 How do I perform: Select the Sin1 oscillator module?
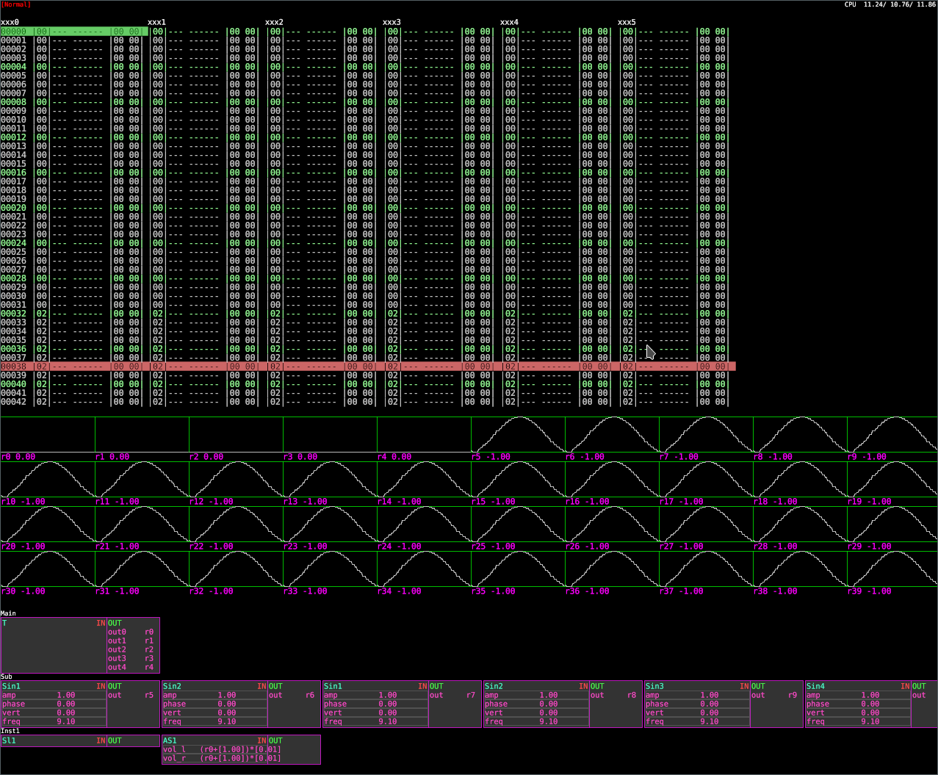(11, 685)
